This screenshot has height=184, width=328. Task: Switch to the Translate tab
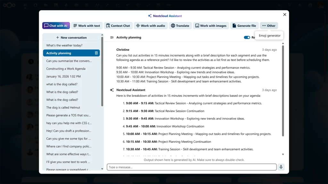click(x=180, y=26)
